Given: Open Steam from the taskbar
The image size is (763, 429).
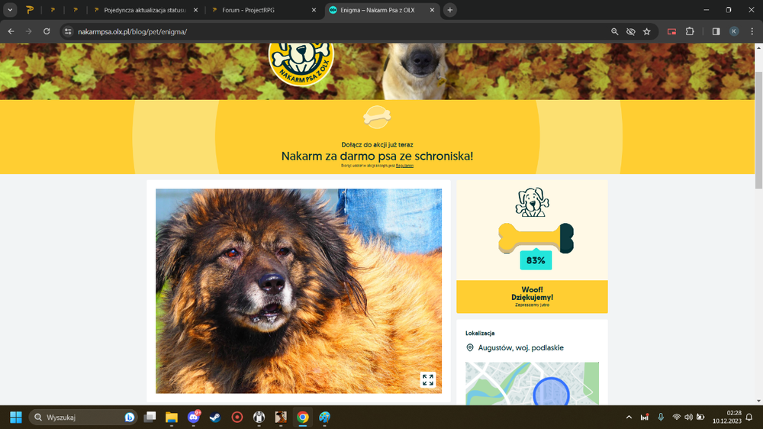Looking at the screenshot, I should tap(215, 418).
